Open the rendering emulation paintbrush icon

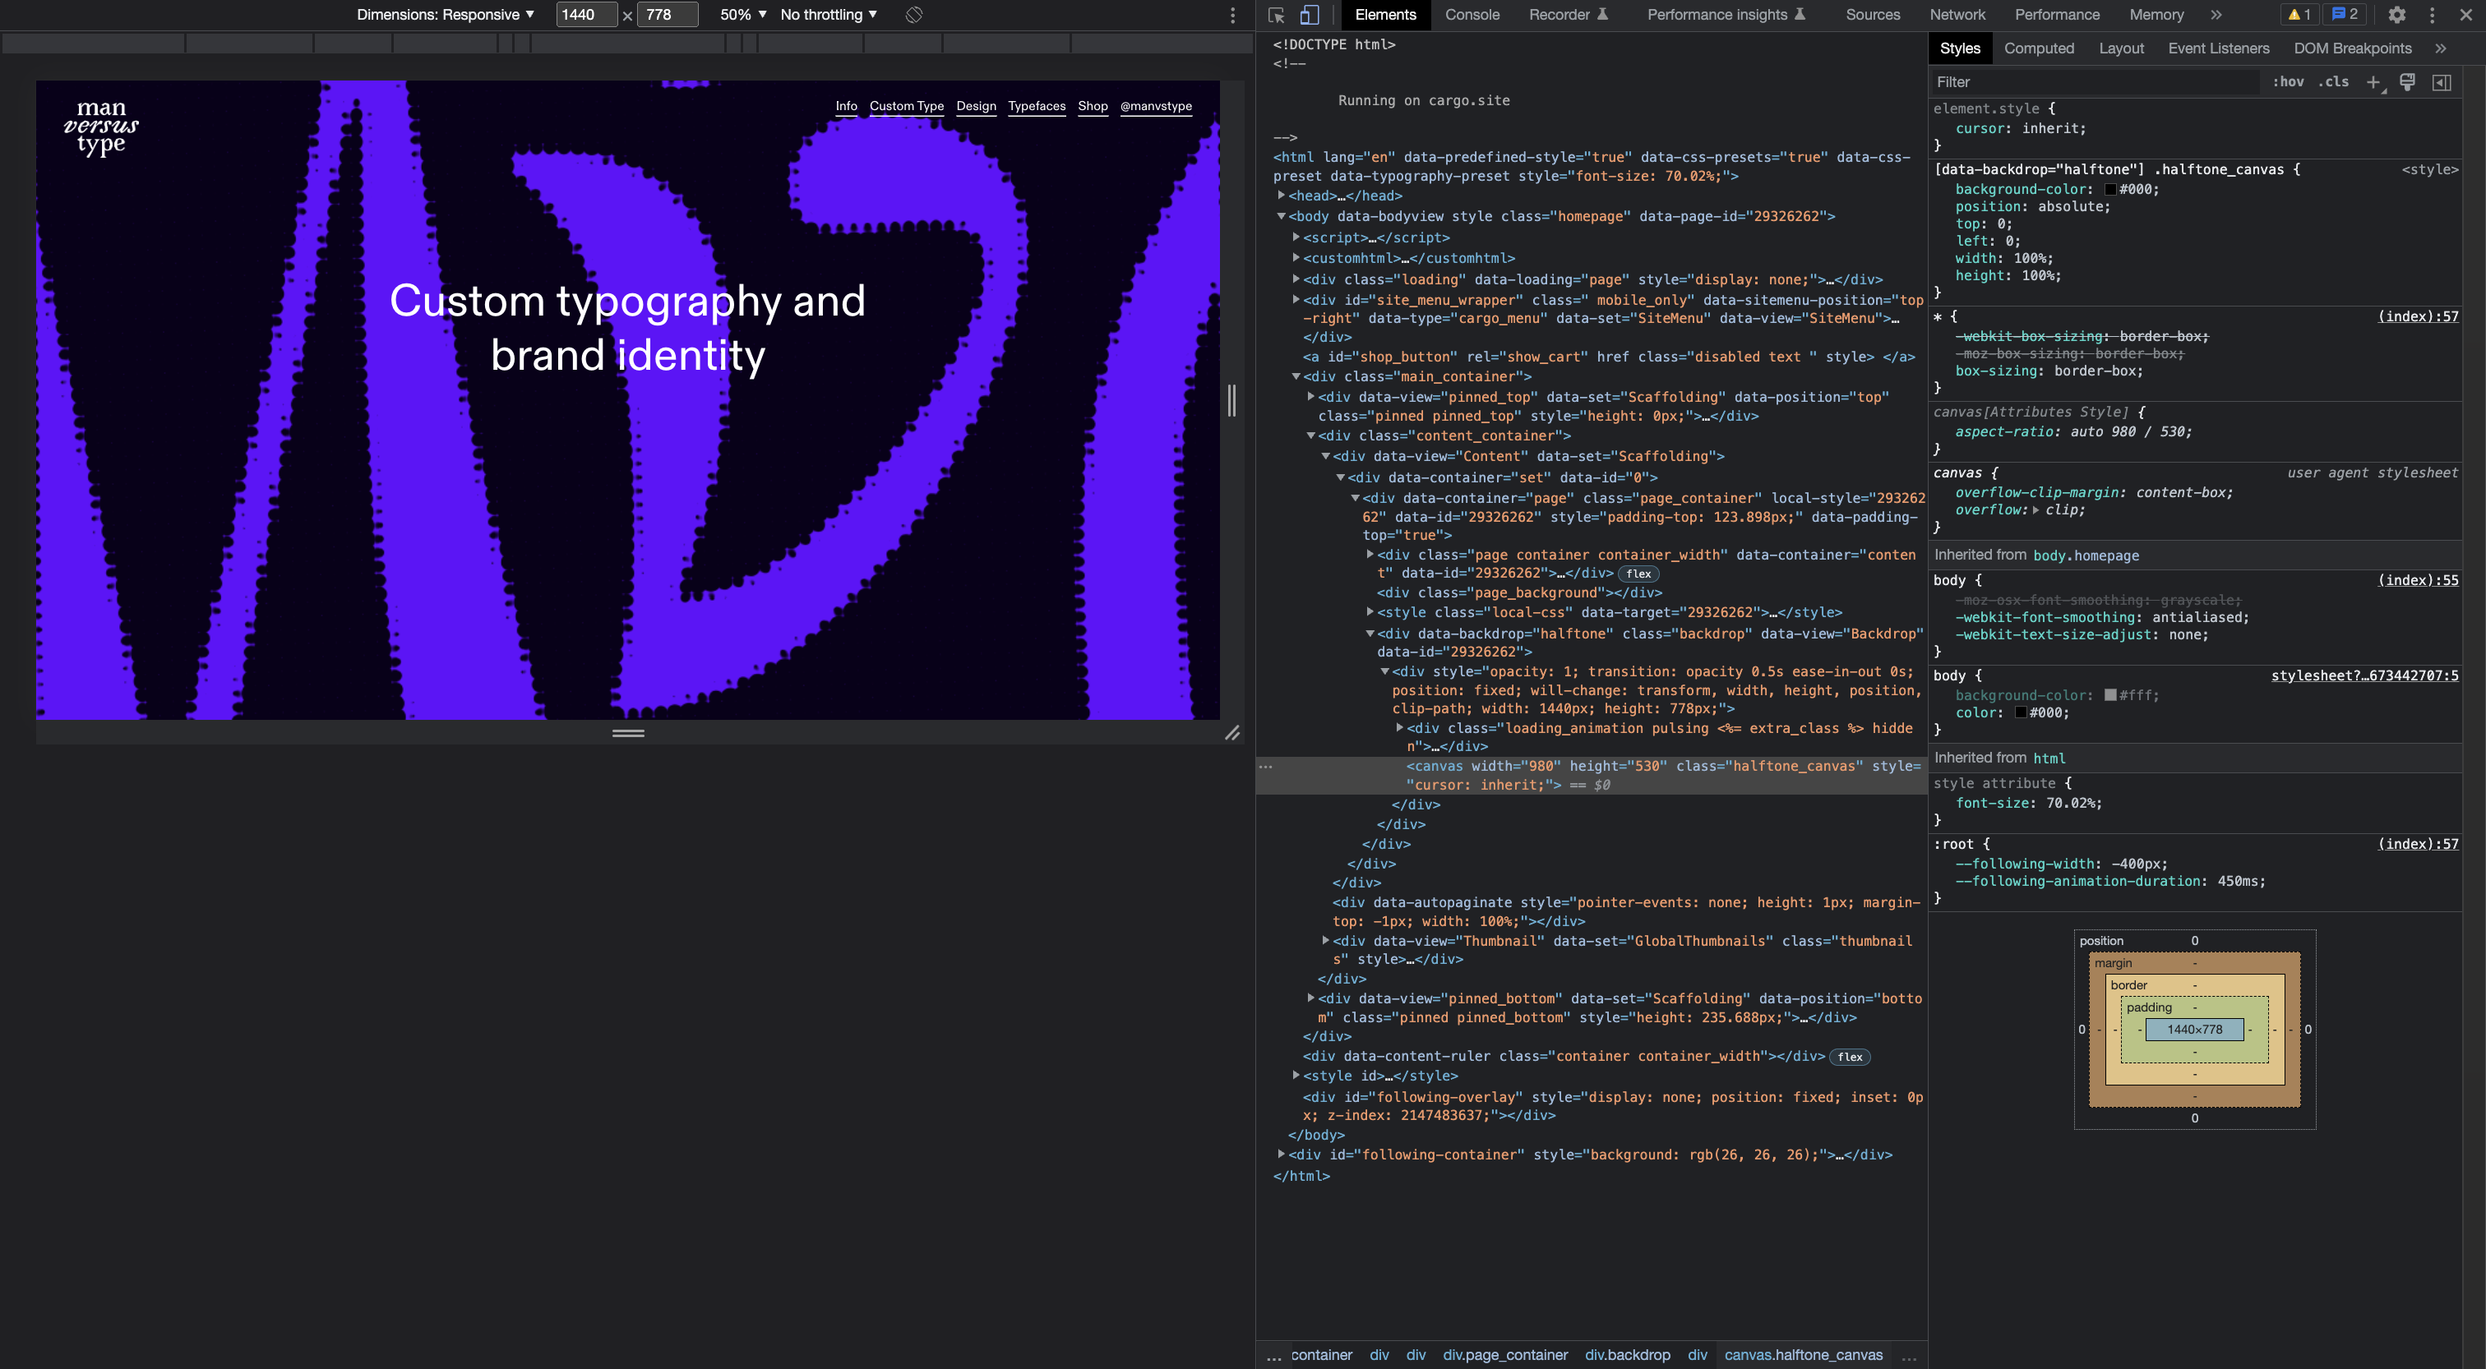pyautogui.click(x=2408, y=82)
